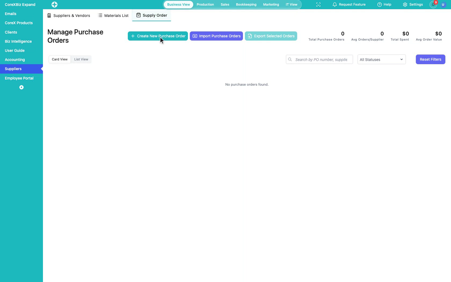The image size is (451, 282).
Task: Open the All Statuses dropdown
Action: [x=381, y=59]
